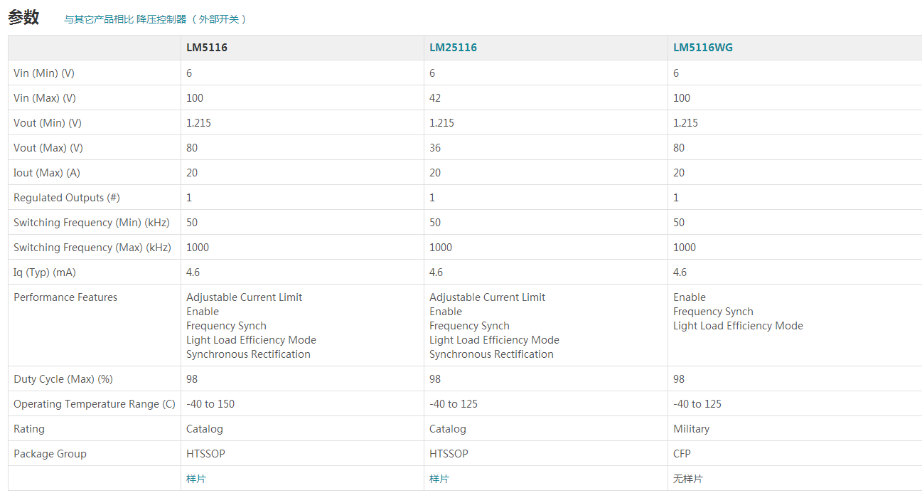The width and height of the screenshot is (922, 498).
Task: Select Switching Frequency (Min) 50 for LM5116
Action: (192, 223)
